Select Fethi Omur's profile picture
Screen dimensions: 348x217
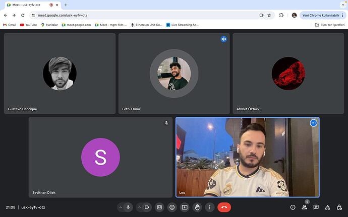point(174,74)
